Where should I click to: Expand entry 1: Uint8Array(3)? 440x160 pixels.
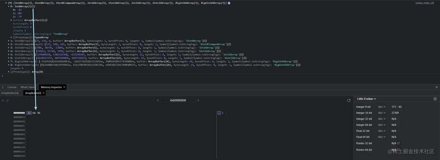tap(9, 41)
